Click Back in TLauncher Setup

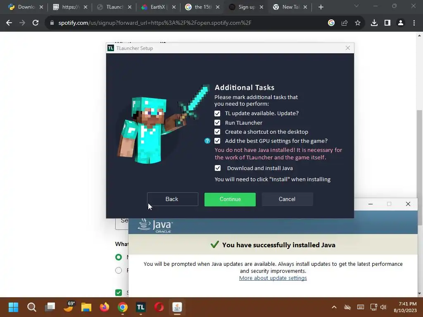[172, 199]
